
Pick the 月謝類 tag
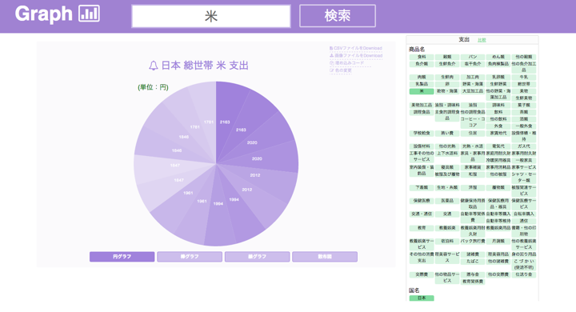(498, 241)
